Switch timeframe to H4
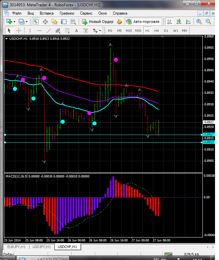219x260 pixels. 157,31
